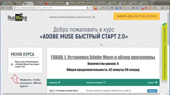Viewport: 170px width, 95px height.
Task: Click the RusMuse.ru logo
Action: click(17, 17)
